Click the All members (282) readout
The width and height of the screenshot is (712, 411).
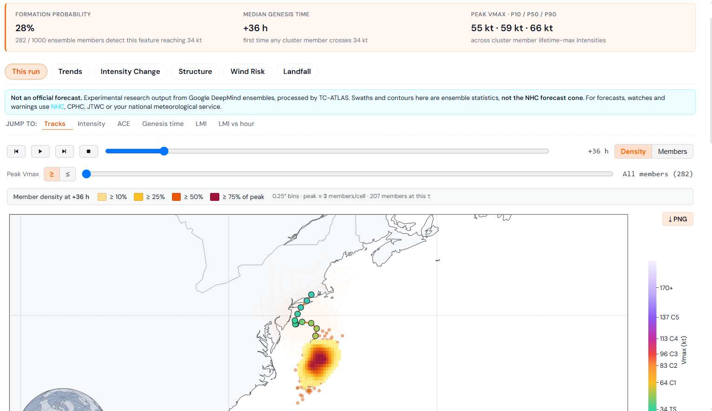[x=658, y=174]
